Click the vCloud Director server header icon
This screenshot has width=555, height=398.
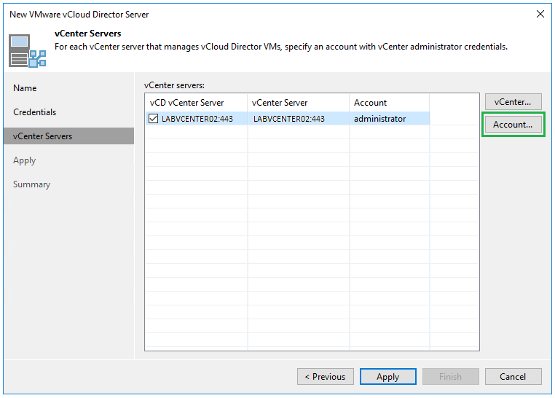(x=28, y=50)
